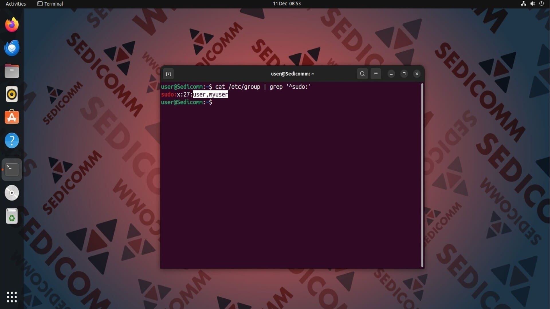Open the terminal hamburger menu
Viewport: 550px width, 309px height.
[376, 74]
